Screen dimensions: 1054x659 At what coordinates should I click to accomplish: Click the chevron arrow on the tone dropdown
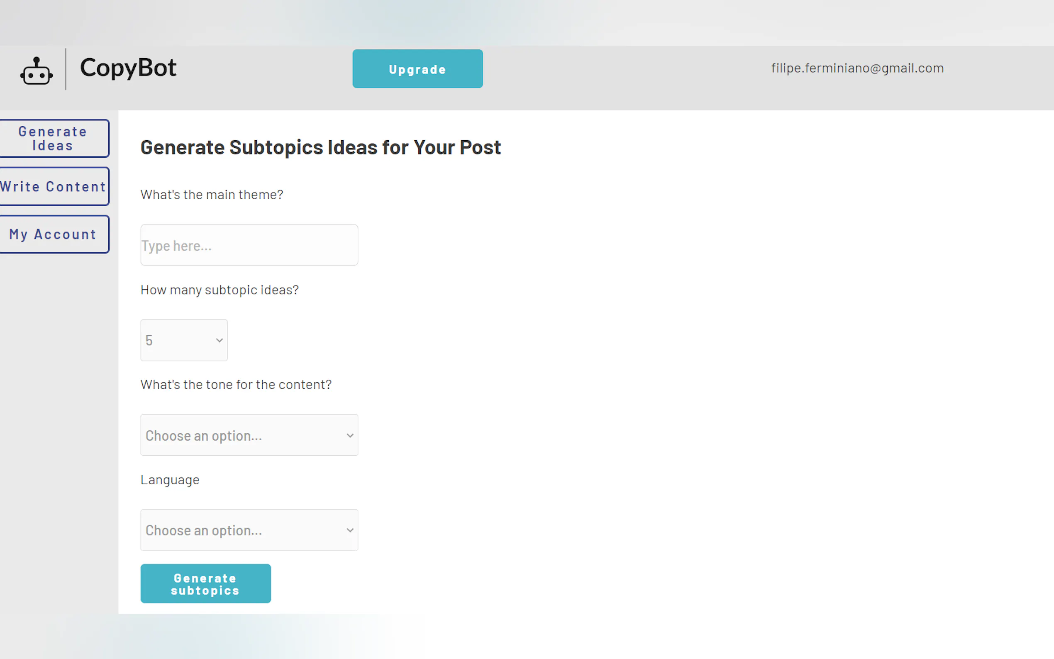[350, 435]
